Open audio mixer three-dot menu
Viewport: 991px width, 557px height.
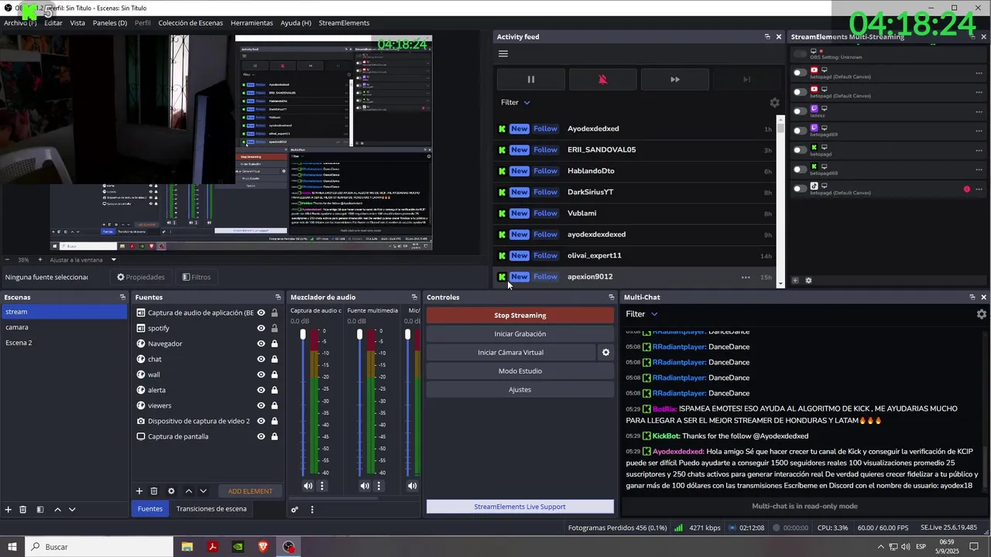click(312, 510)
